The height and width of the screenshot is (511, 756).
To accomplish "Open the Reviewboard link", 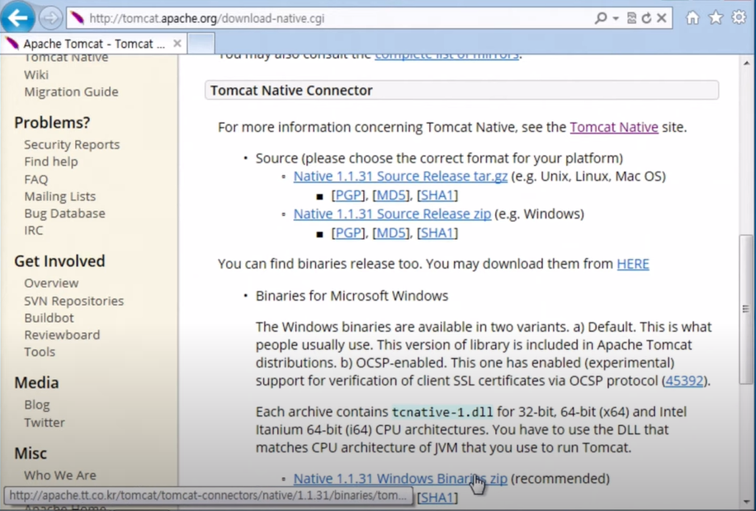I will [62, 335].
